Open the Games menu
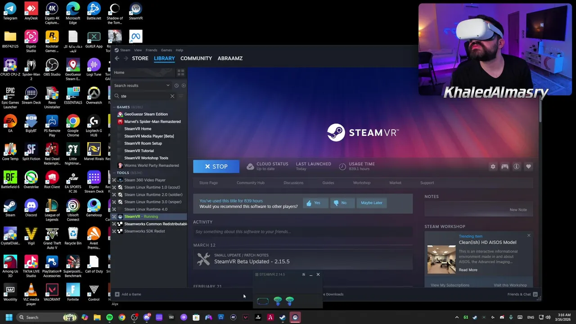 (166, 50)
